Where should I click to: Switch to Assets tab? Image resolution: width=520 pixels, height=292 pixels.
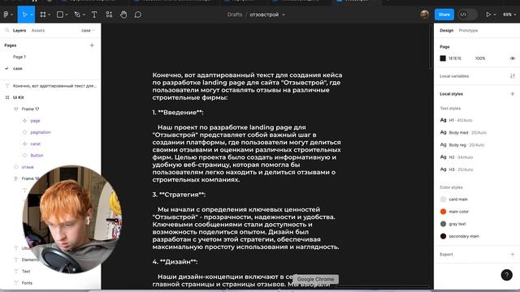pos(38,31)
